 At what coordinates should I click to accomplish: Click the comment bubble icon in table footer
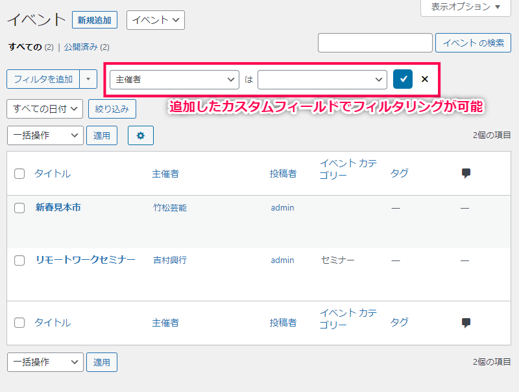tap(466, 323)
